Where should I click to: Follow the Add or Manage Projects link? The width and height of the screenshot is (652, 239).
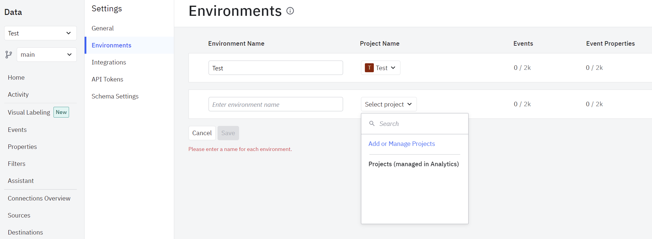402,144
